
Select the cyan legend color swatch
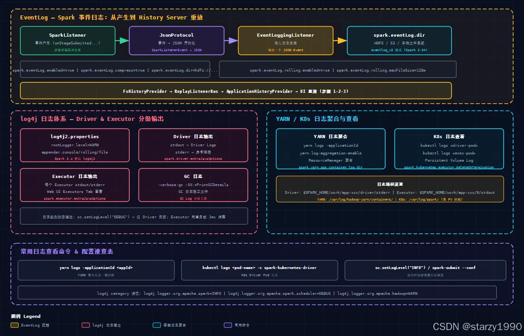coord(157,325)
